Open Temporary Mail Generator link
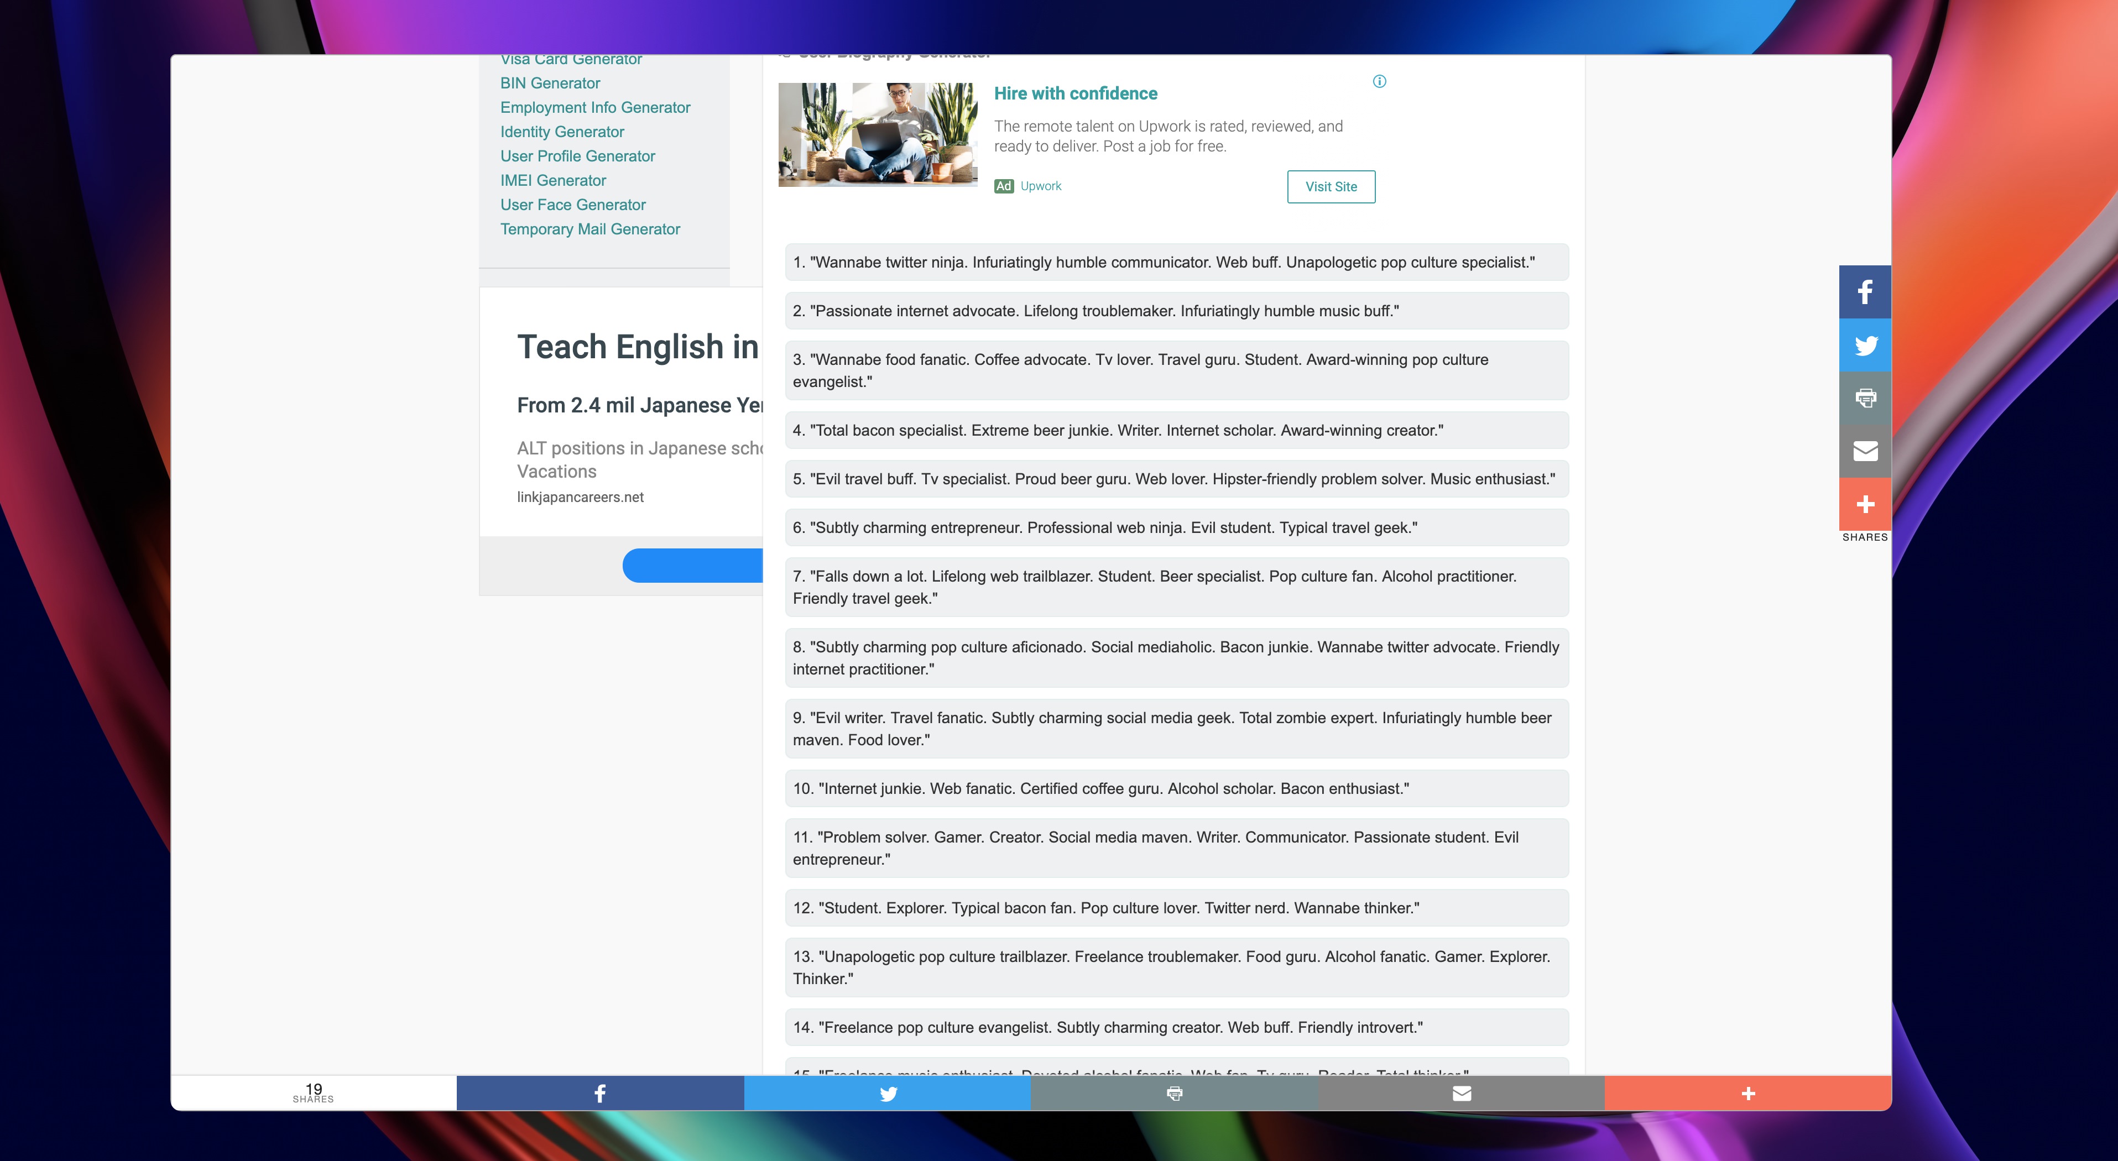Viewport: 2118px width, 1161px height. coord(590,229)
